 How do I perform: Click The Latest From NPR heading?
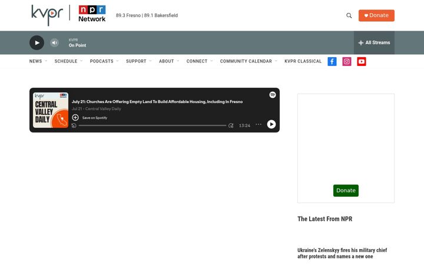(x=324, y=218)
